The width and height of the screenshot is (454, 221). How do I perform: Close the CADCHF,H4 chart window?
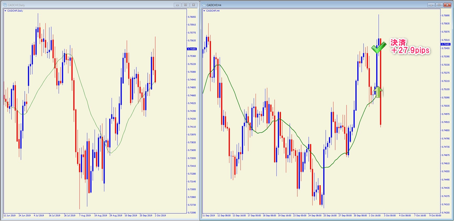(447, 5)
